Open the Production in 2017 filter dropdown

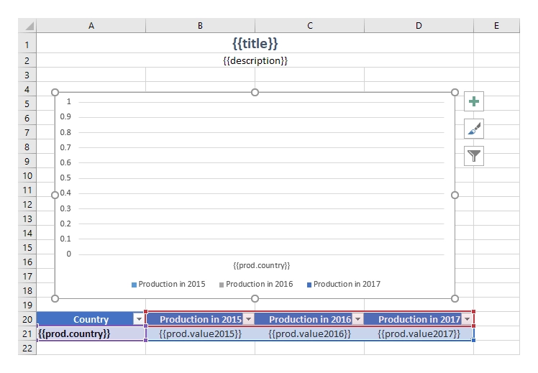[467, 319]
